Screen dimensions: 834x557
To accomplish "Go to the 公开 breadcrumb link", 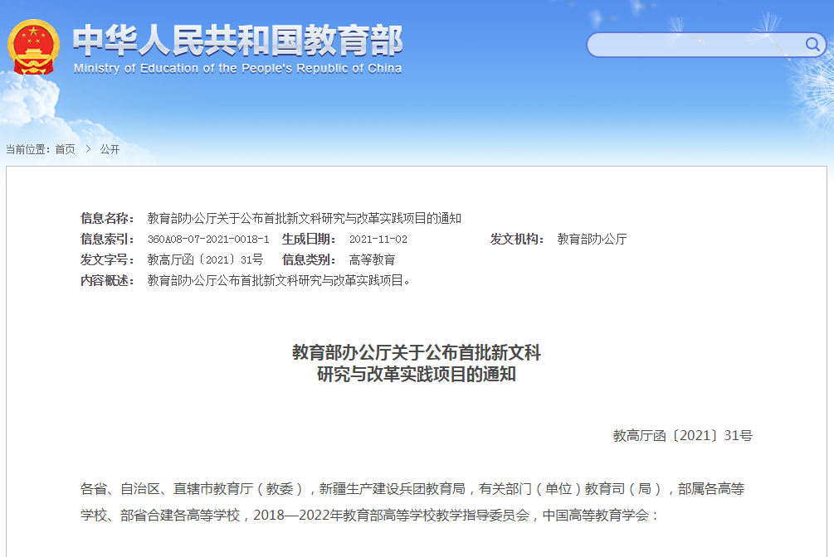I will pos(110,149).
